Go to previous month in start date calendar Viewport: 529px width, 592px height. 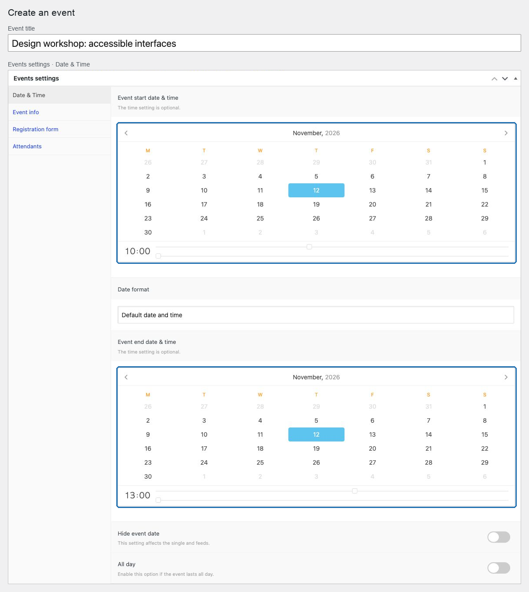coord(126,133)
